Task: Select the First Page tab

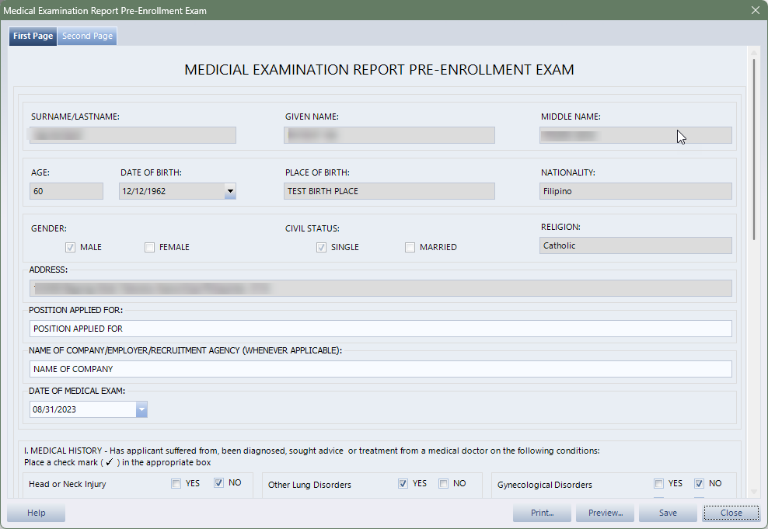Action: point(33,37)
